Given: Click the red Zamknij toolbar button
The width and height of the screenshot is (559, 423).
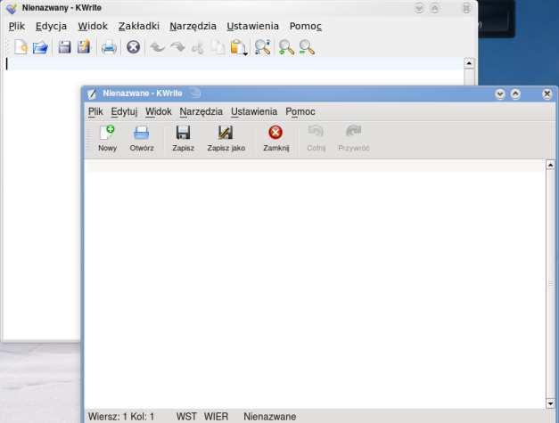Looking at the screenshot, I should point(276,139).
